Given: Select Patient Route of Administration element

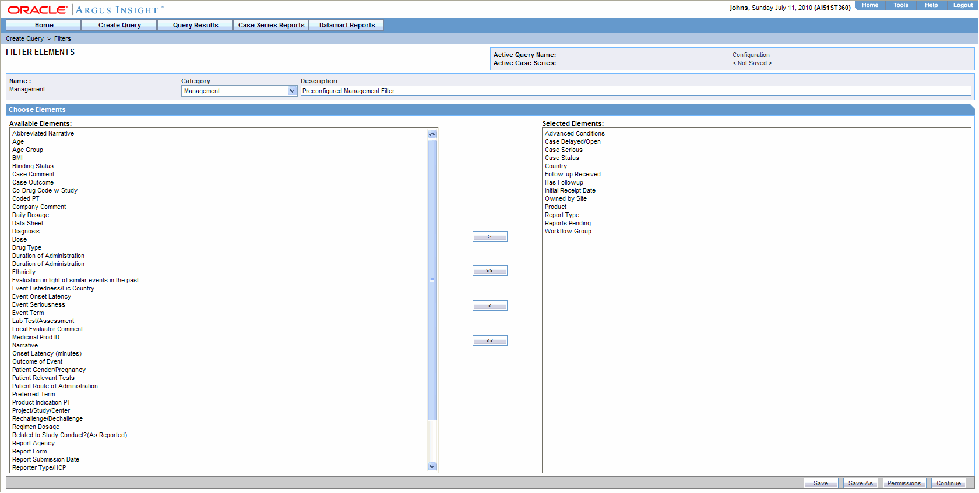Looking at the screenshot, I should 55,386.
